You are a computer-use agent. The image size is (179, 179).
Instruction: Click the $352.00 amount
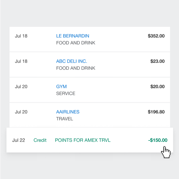156,36
